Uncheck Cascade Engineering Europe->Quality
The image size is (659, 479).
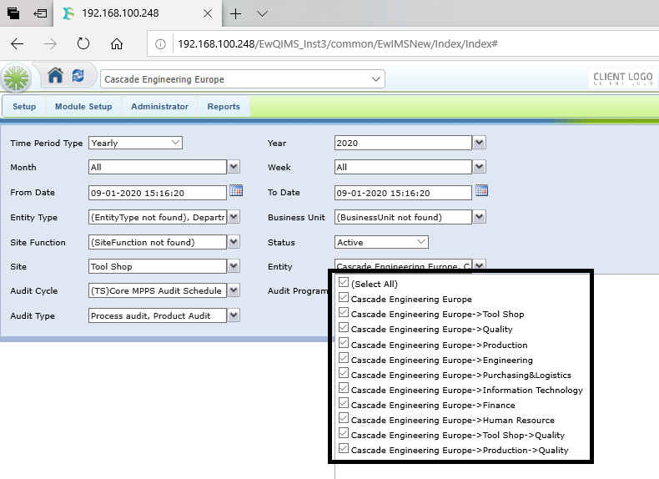[x=344, y=327]
